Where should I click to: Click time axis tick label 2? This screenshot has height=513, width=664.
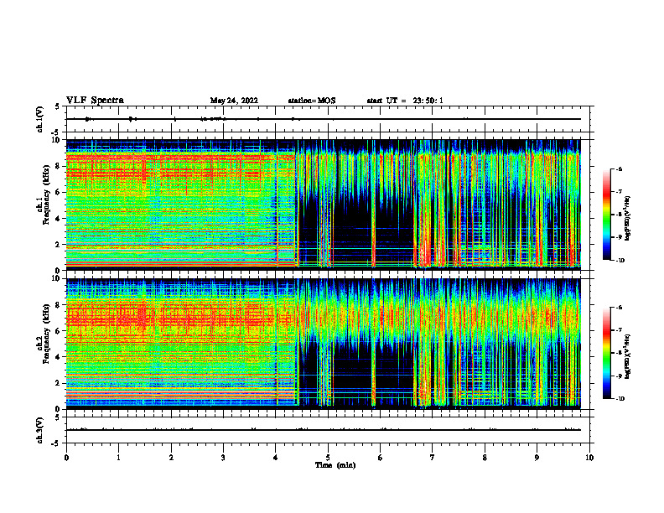pos(171,458)
